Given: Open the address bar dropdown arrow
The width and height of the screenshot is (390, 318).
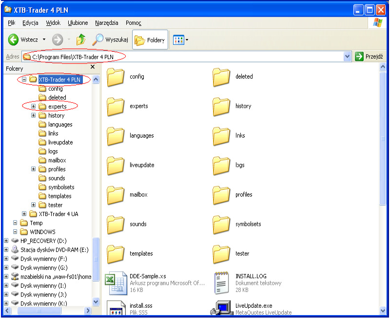Looking at the screenshot, I should [348, 57].
